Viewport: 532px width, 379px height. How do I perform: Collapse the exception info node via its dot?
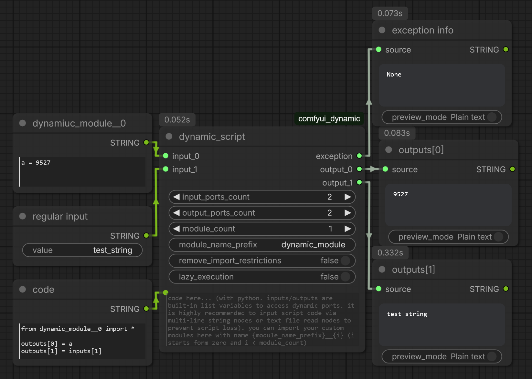pyautogui.click(x=382, y=30)
